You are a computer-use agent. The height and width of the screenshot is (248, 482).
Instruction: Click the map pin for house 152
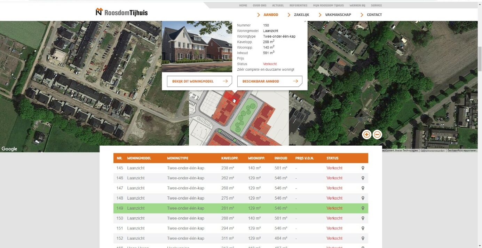[x=363, y=239]
